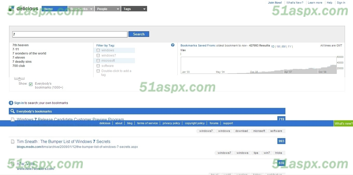Click the download tag chip
Screen dimensions: 353x175
(x=241, y=131)
